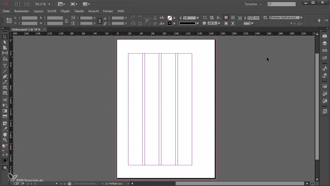Choose a reference point on the locator grid

tap(9, 21)
